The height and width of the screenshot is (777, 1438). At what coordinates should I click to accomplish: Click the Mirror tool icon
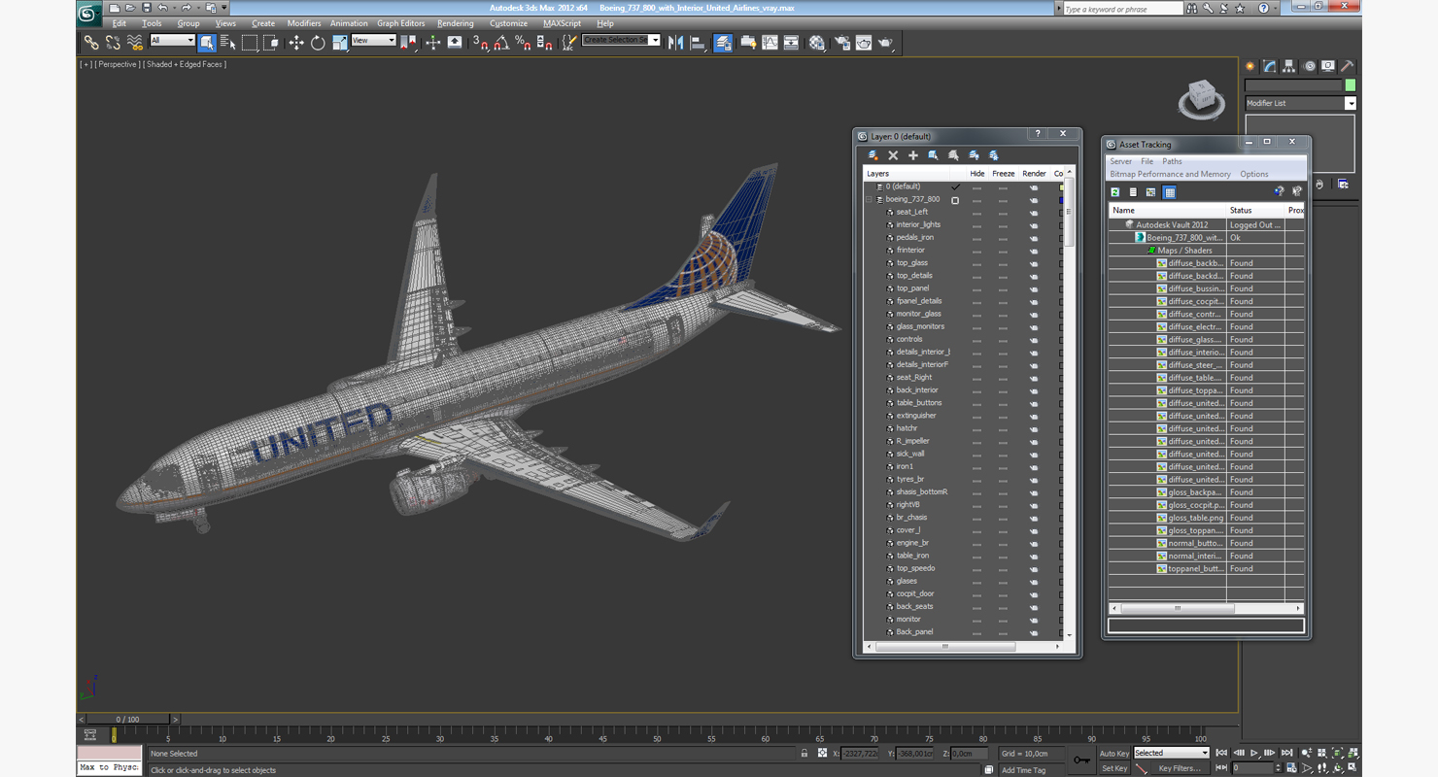pos(676,42)
